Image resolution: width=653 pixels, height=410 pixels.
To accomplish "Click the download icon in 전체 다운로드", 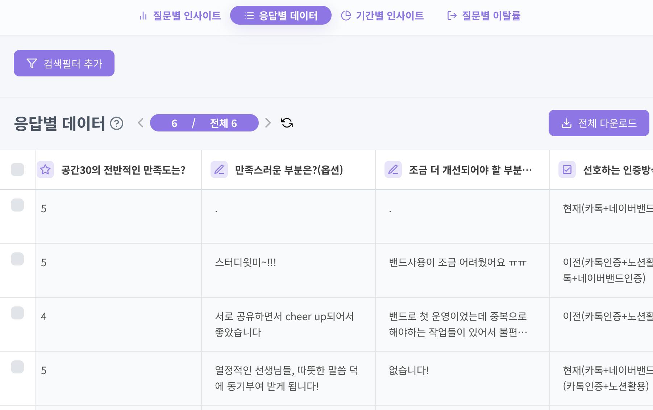I will pyautogui.click(x=566, y=123).
